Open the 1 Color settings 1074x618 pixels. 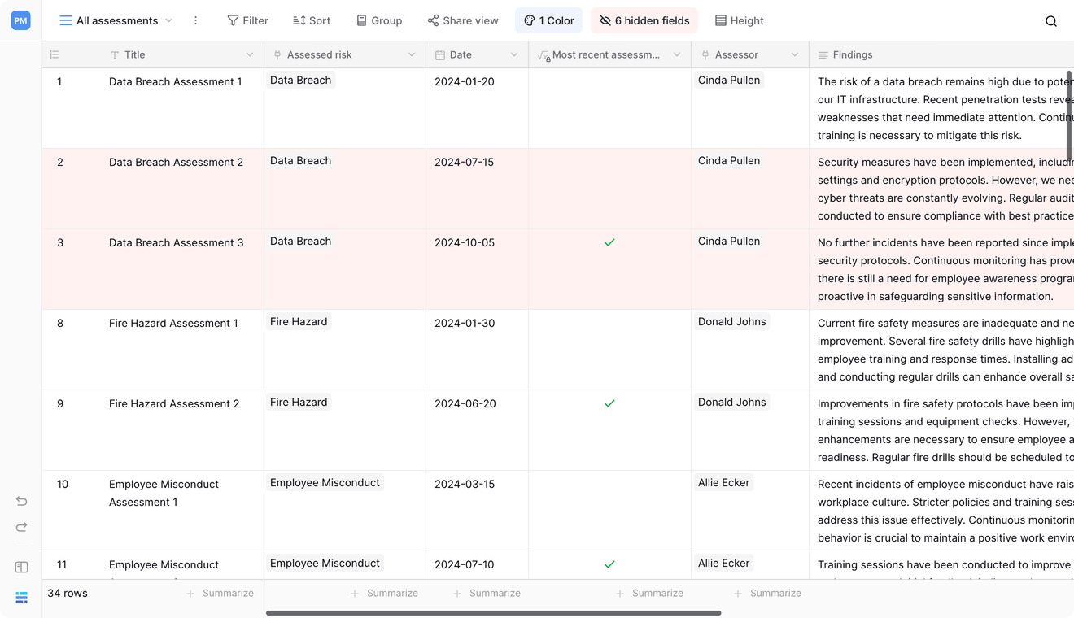point(548,20)
